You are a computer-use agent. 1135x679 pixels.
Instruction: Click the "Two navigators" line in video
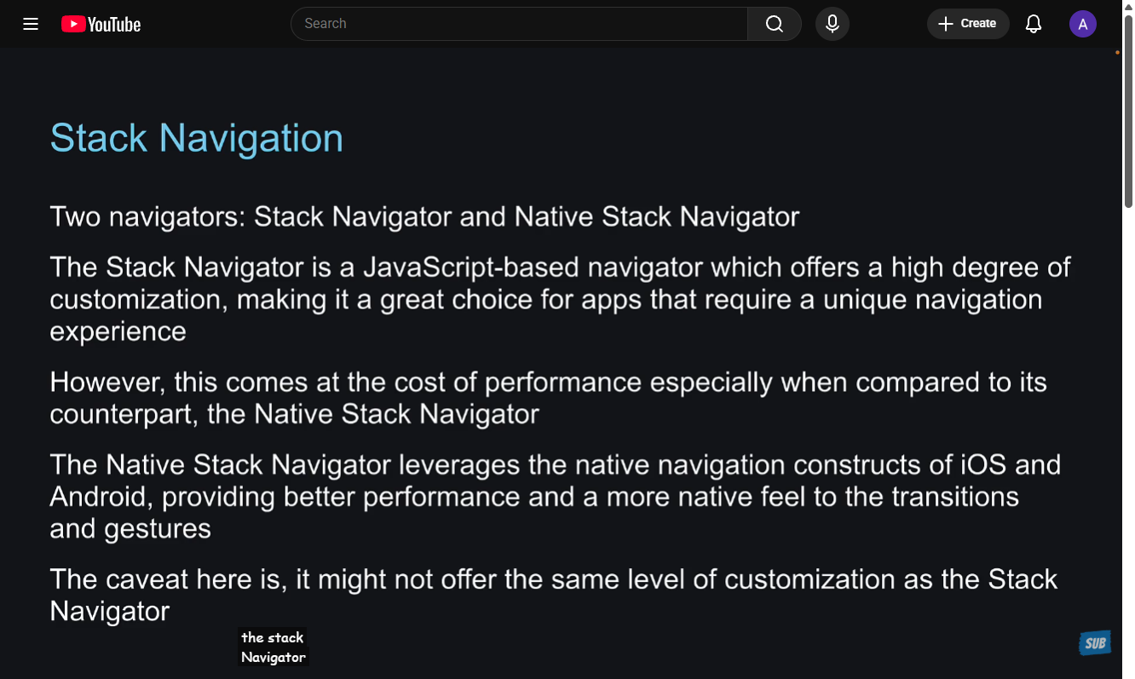coord(424,217)
